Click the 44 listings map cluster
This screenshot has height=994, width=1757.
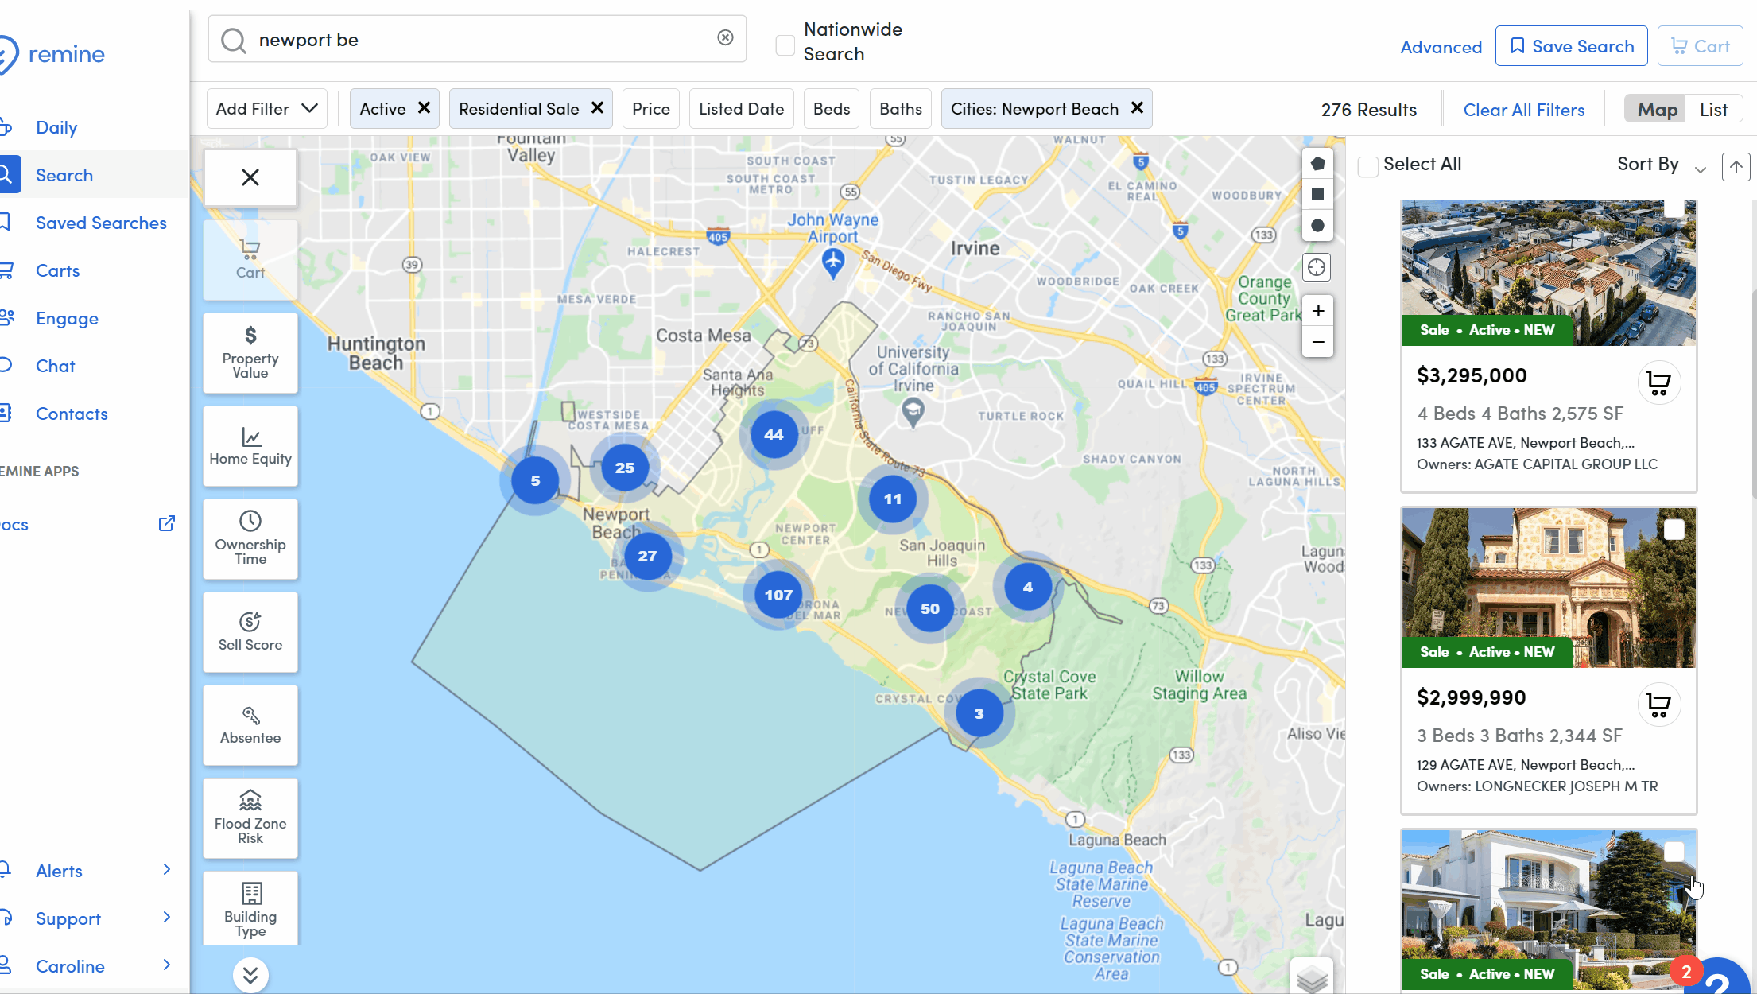[774, 434]
